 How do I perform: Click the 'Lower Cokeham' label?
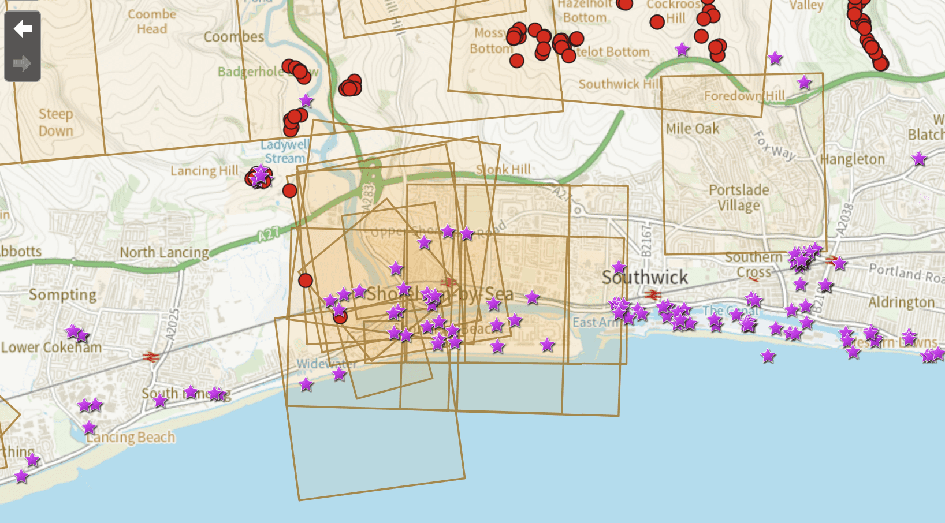(x=51, y=347)
